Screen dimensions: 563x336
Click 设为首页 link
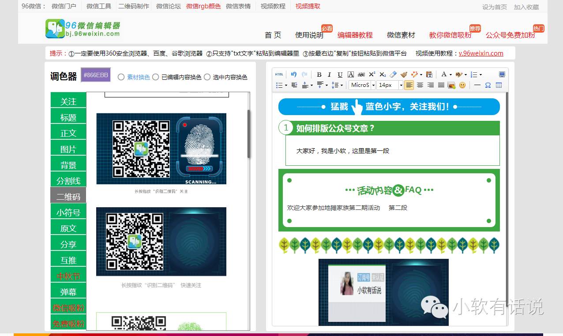click(495, 7)
